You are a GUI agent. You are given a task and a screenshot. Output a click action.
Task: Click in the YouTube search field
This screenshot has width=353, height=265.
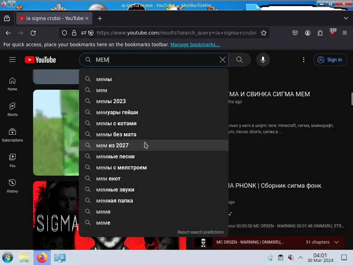(x=154, y=60)
